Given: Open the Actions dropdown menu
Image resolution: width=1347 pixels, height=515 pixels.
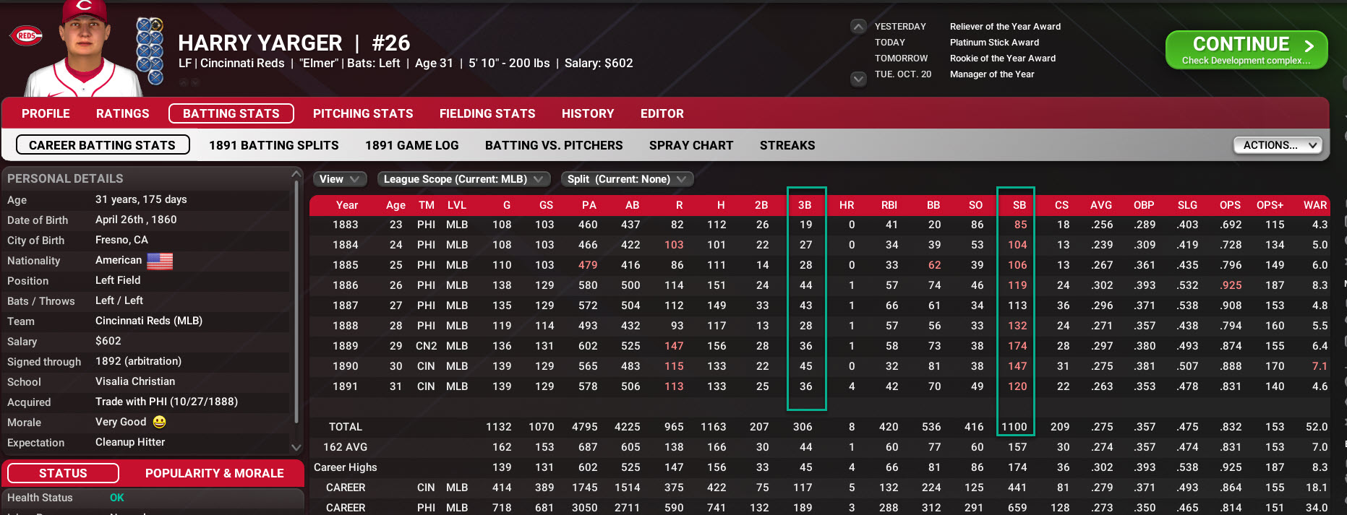Looking at the screenshot, I should pos(1277,145).
